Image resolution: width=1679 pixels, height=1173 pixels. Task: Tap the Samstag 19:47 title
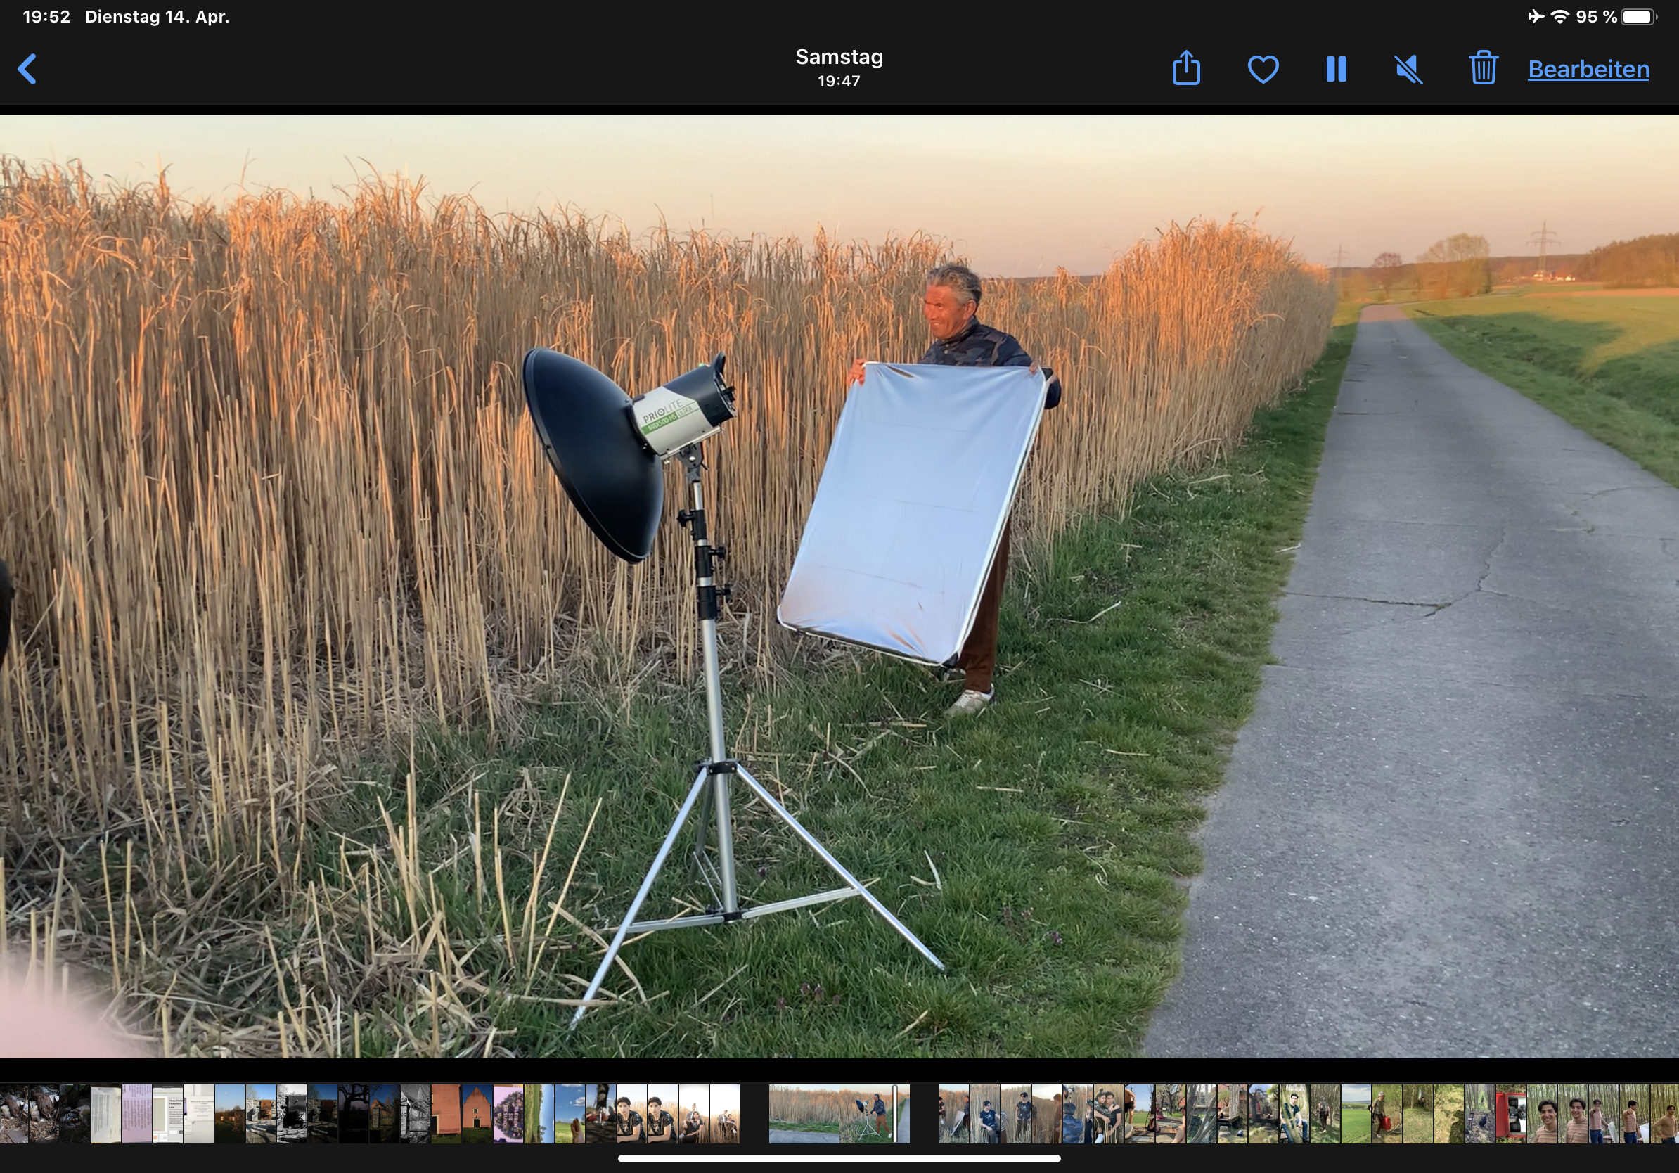839,68
